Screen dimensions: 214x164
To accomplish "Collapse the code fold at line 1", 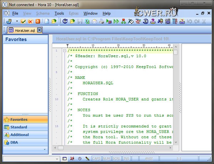I will point(65,51).
